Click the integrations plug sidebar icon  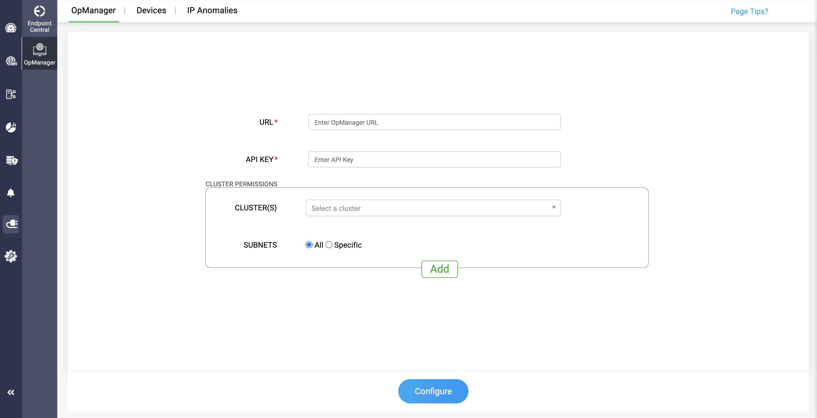(x=11, y=224)
